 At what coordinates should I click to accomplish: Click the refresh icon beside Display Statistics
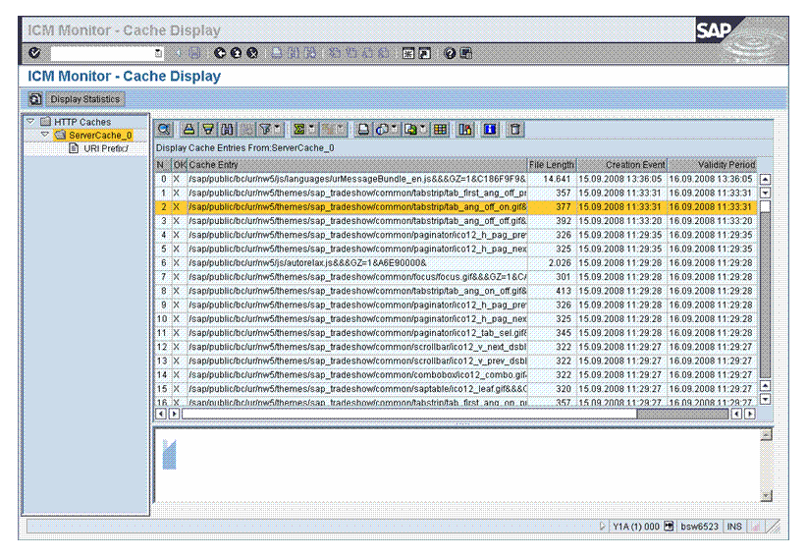[x=35, y=99]
